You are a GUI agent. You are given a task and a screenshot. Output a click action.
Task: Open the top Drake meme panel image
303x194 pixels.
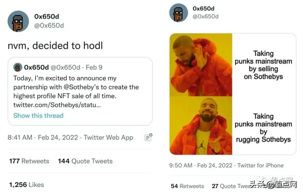[201, 65]
